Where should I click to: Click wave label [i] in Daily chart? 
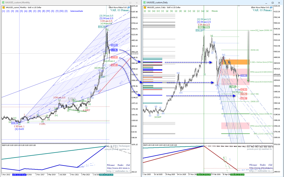145,11
